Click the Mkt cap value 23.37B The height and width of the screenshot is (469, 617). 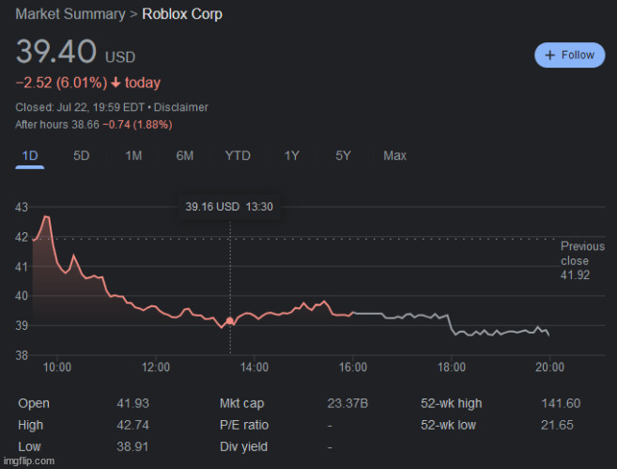coord(347,403)
